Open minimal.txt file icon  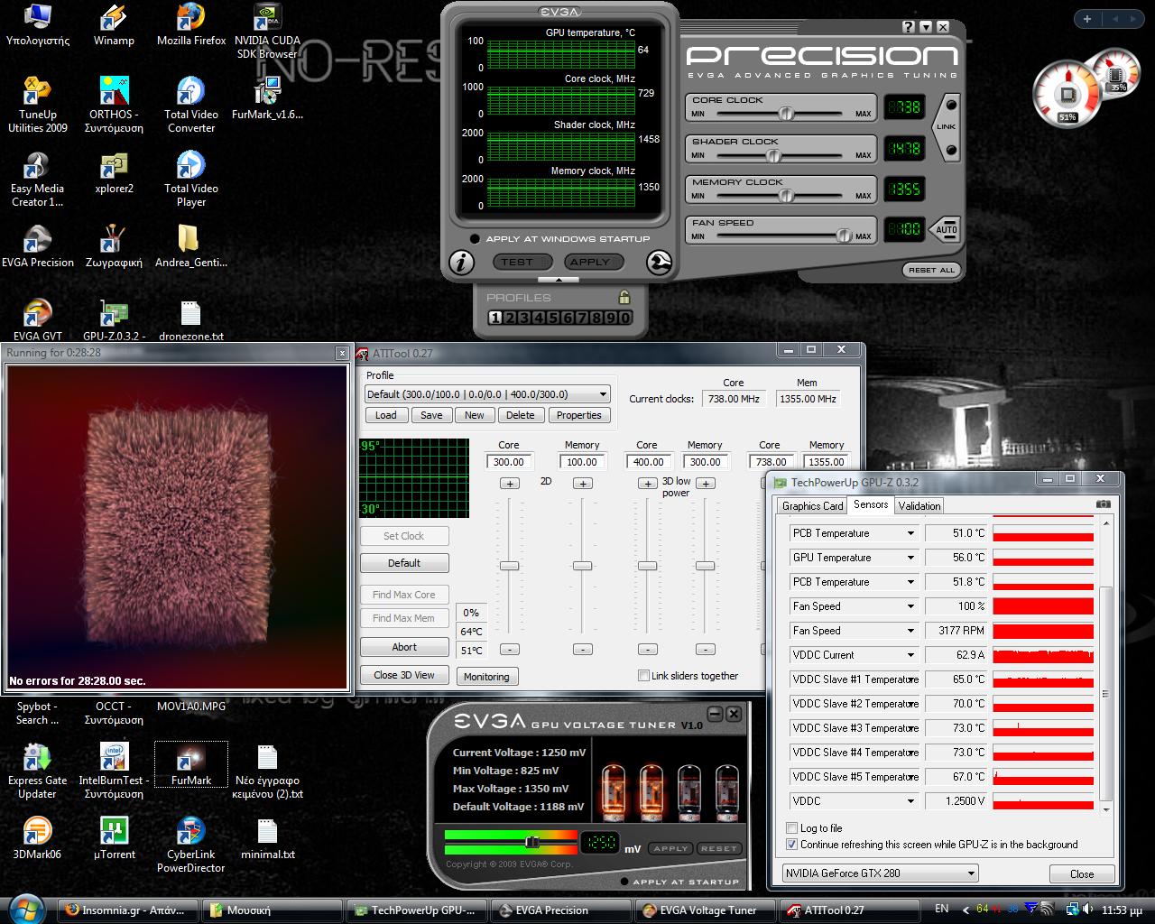(x=267, y=838)
